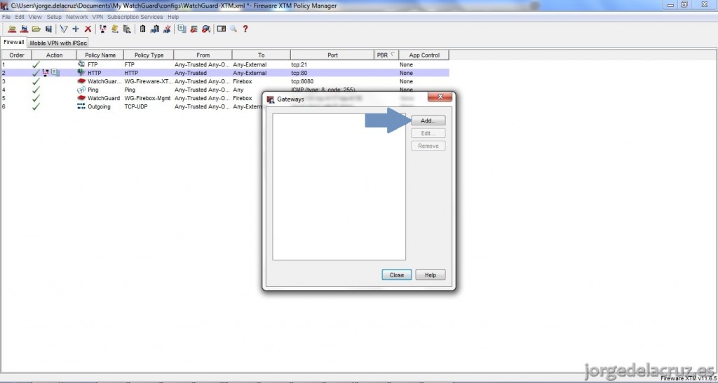Image resolution: width=718 pixels, height=383 pixels.
Task: Sort by the From column header
Action: click(x=203, y=55)
